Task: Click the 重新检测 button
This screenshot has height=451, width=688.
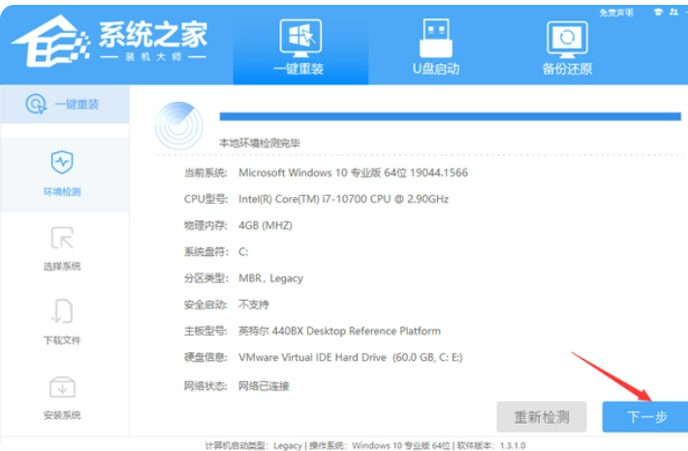Action: tap(542, 417)
